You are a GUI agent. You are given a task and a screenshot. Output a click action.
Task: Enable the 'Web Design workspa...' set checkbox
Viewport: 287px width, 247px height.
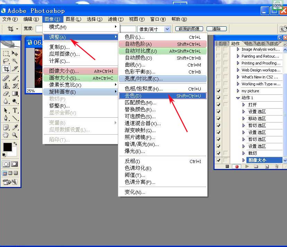pyautogui.click(x=218, y=70)
